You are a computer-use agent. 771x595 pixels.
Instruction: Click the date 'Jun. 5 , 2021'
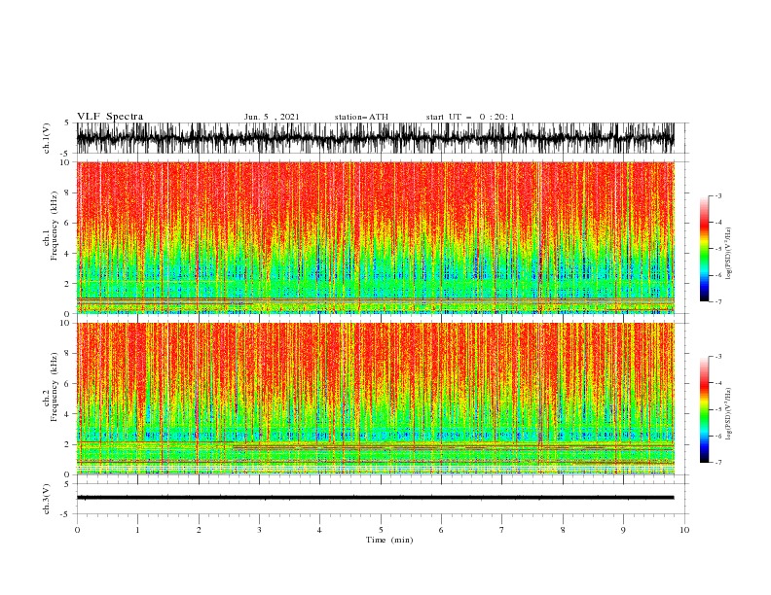click(x=271, y=117)
